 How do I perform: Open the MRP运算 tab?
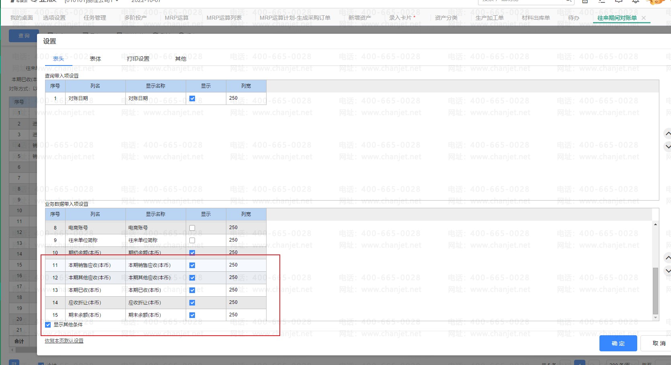[x=176, y=18]
